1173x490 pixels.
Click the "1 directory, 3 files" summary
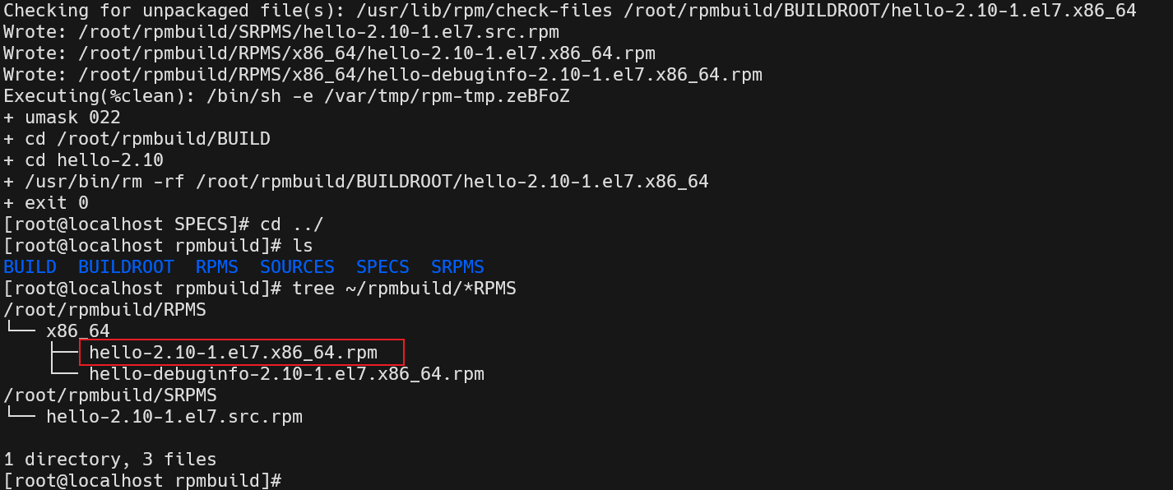[x=110, y=460]
